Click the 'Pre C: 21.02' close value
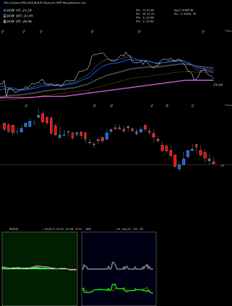This screenshot has height=306, width=232. pyautogui.click(x=145, y=21)
